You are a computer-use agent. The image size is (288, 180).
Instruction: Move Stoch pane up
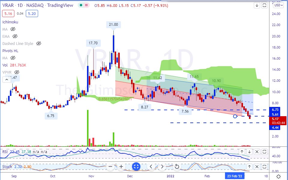tap(249, 167)
